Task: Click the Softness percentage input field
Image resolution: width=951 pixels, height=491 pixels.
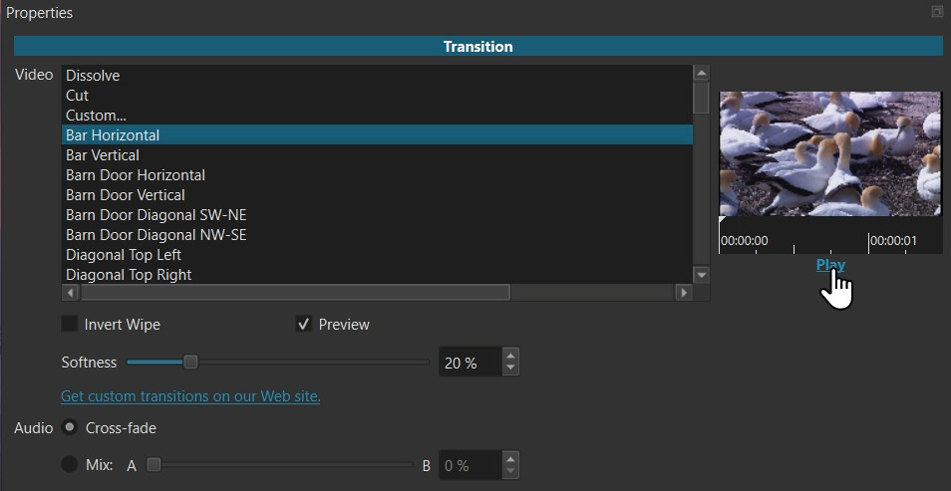Action: (469, 363)
